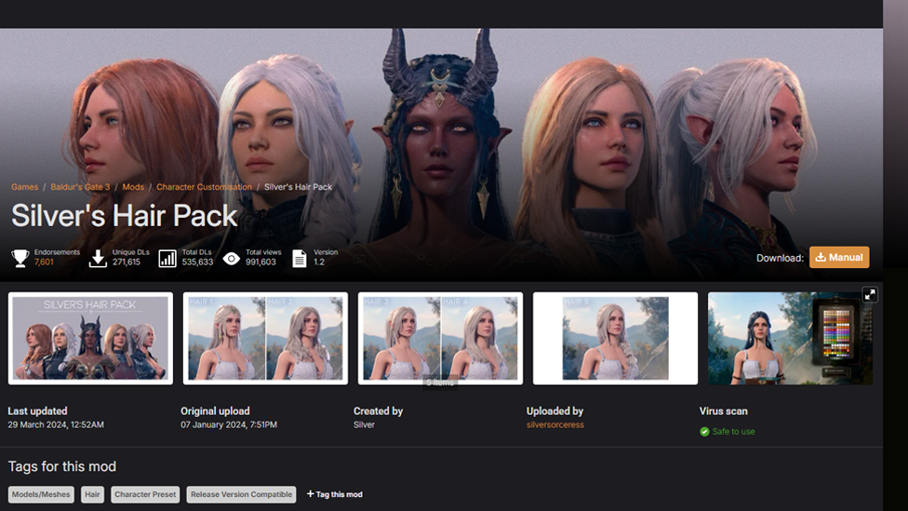Click the Safe to use virus scan link
The height and width of the screenshot is (511, 908).
click(733, 432)
